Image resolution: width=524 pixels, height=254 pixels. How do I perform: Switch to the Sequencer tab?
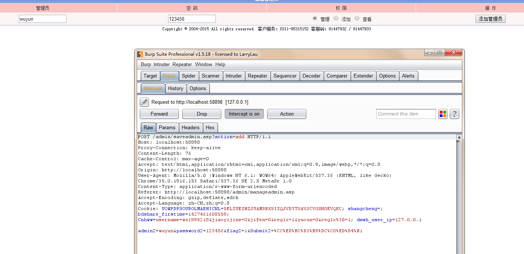285,76
